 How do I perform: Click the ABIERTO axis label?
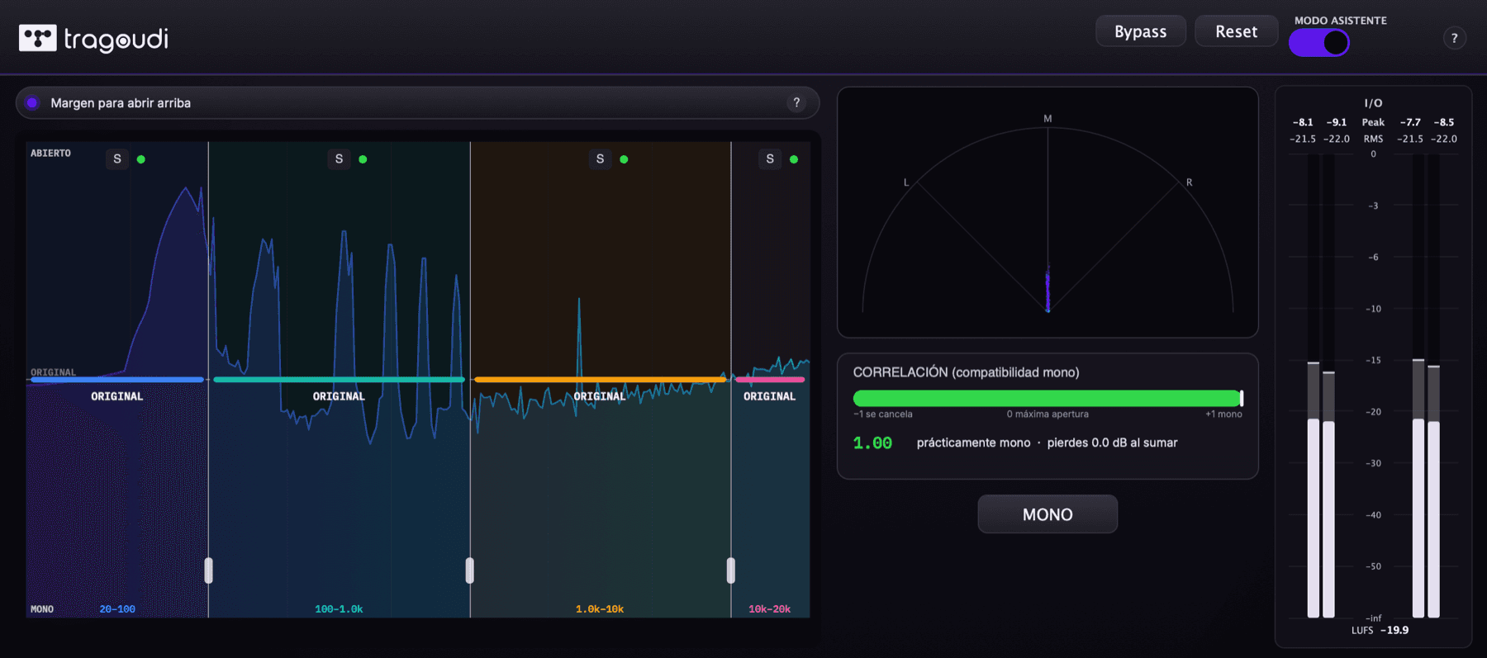[50, 154]
